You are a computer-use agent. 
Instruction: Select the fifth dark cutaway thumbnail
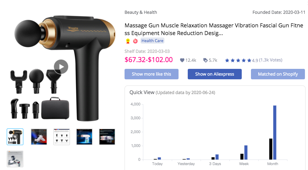click(x=107, y=137)
